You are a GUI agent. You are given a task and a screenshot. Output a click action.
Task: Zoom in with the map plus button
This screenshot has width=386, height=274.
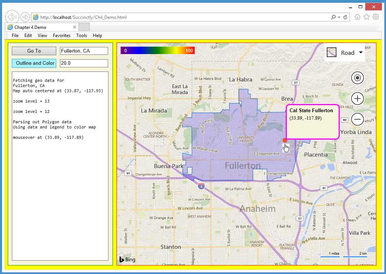point(358,99)
